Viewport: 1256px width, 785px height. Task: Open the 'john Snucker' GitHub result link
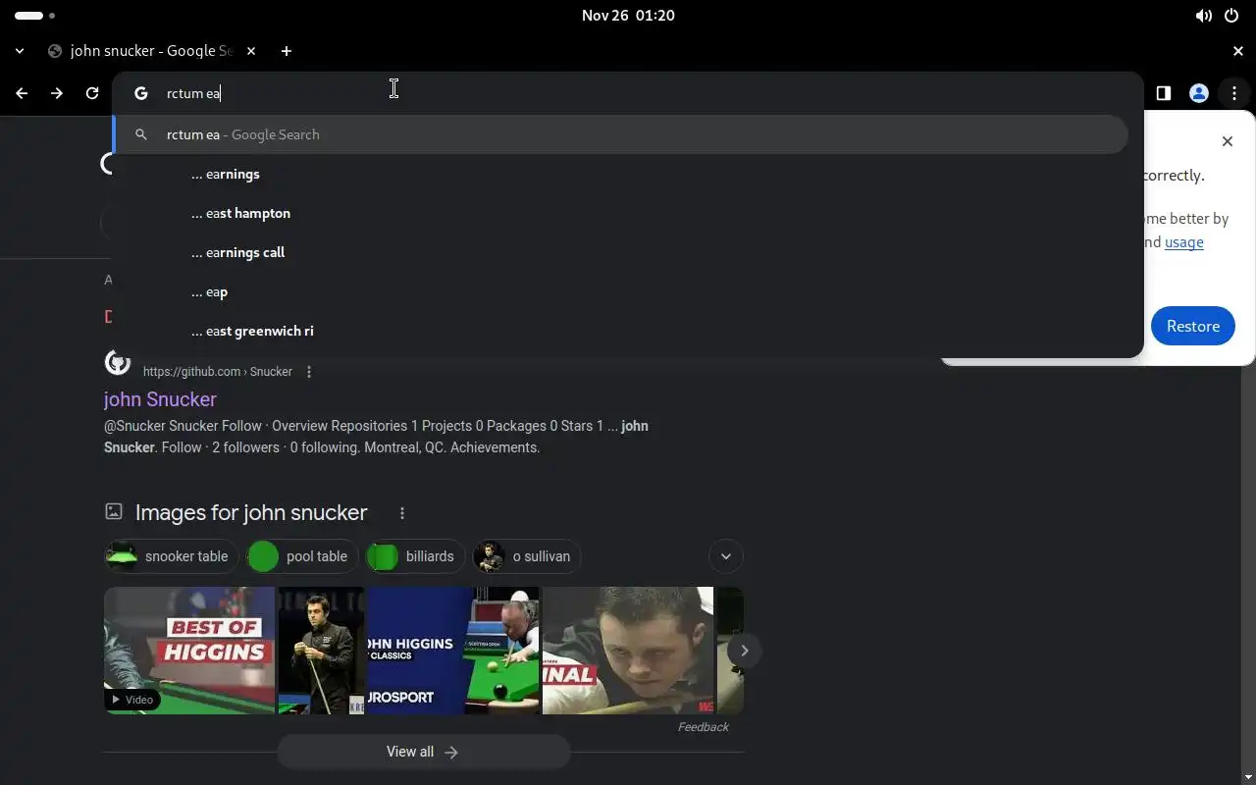[160, 399]
